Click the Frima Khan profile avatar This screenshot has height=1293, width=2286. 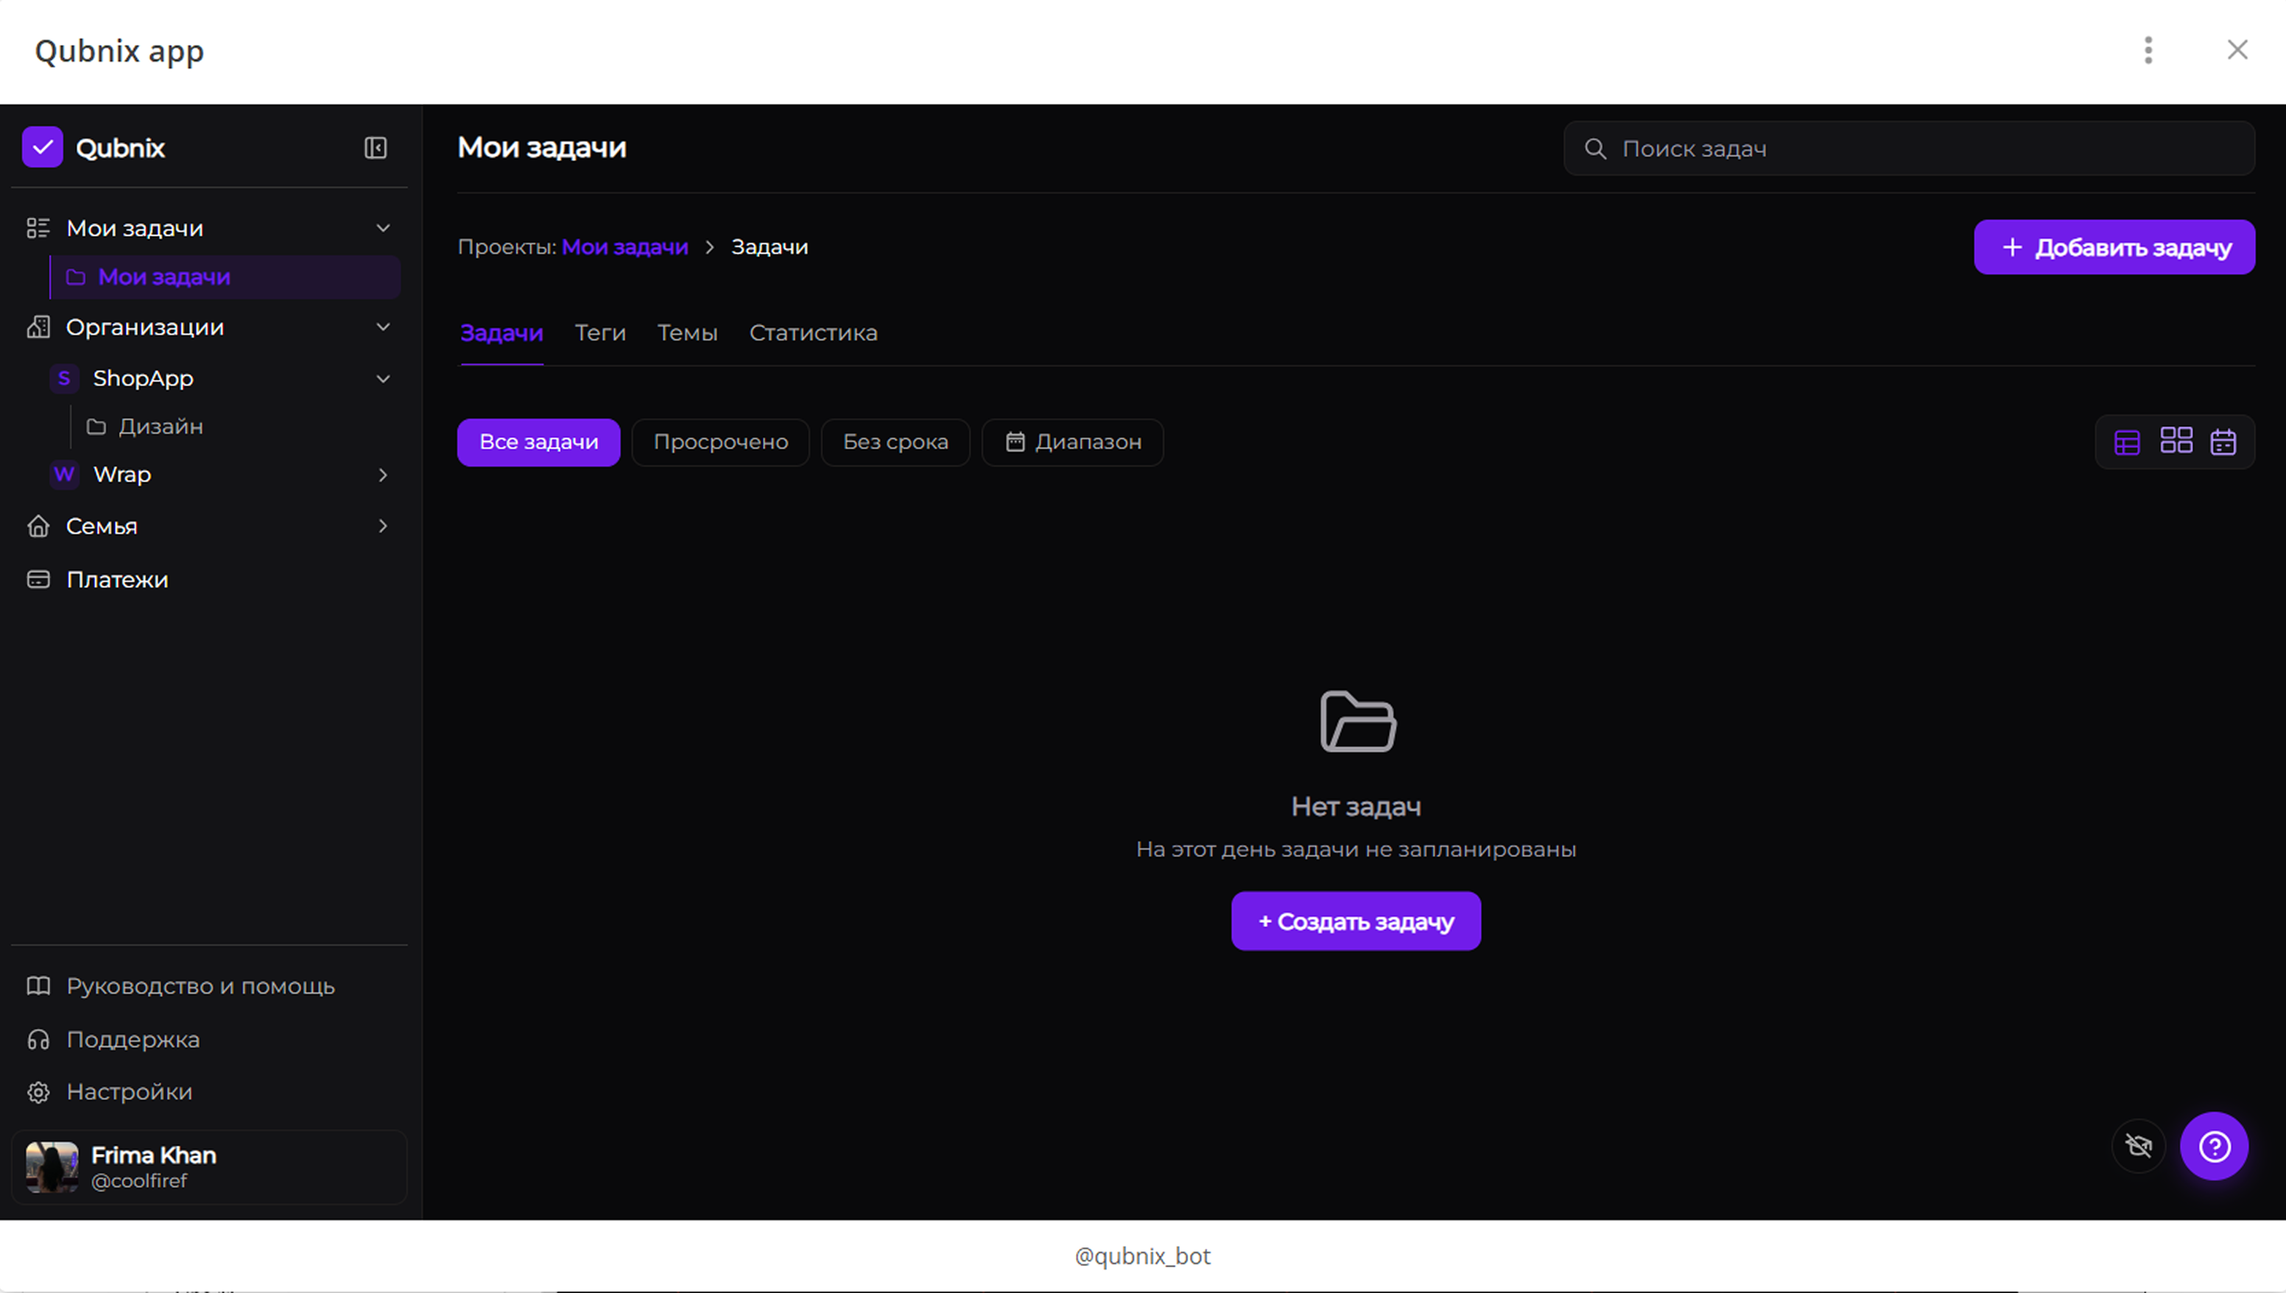(52, 1167)
